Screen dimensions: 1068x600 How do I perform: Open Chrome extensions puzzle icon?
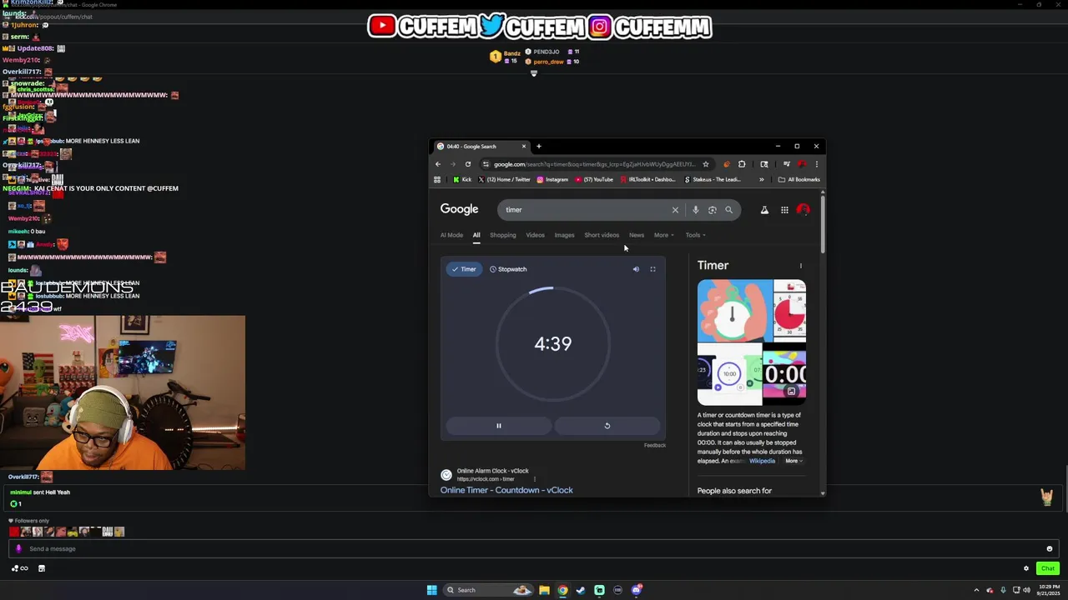click(x=742, y=164)
